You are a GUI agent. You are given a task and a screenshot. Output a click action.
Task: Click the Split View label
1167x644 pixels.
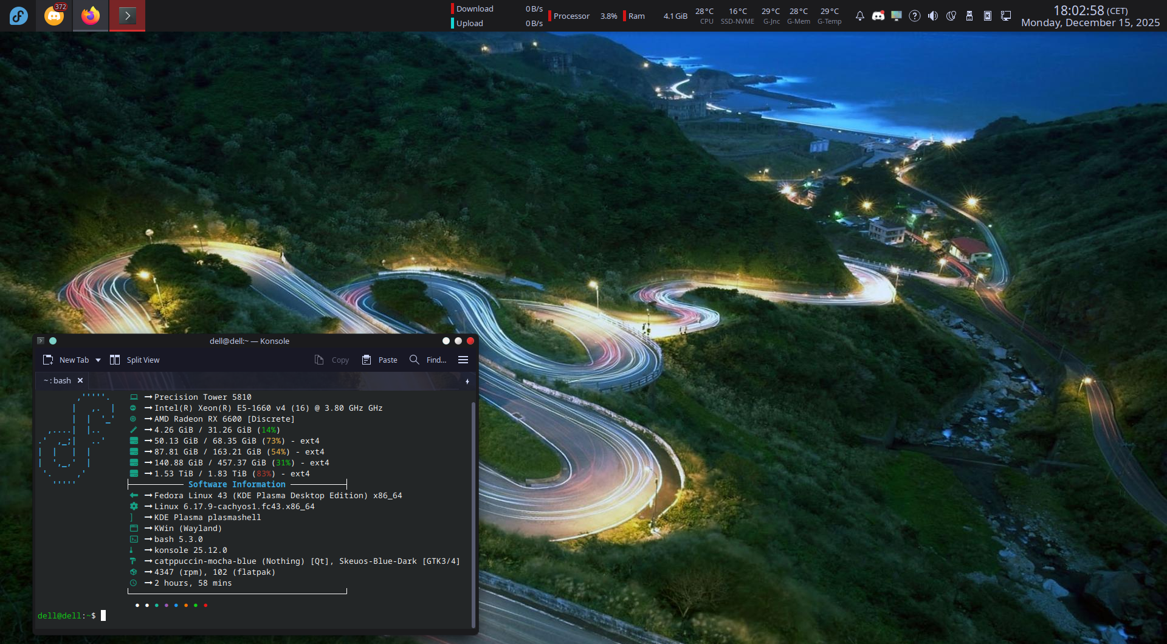click(143, 360)
